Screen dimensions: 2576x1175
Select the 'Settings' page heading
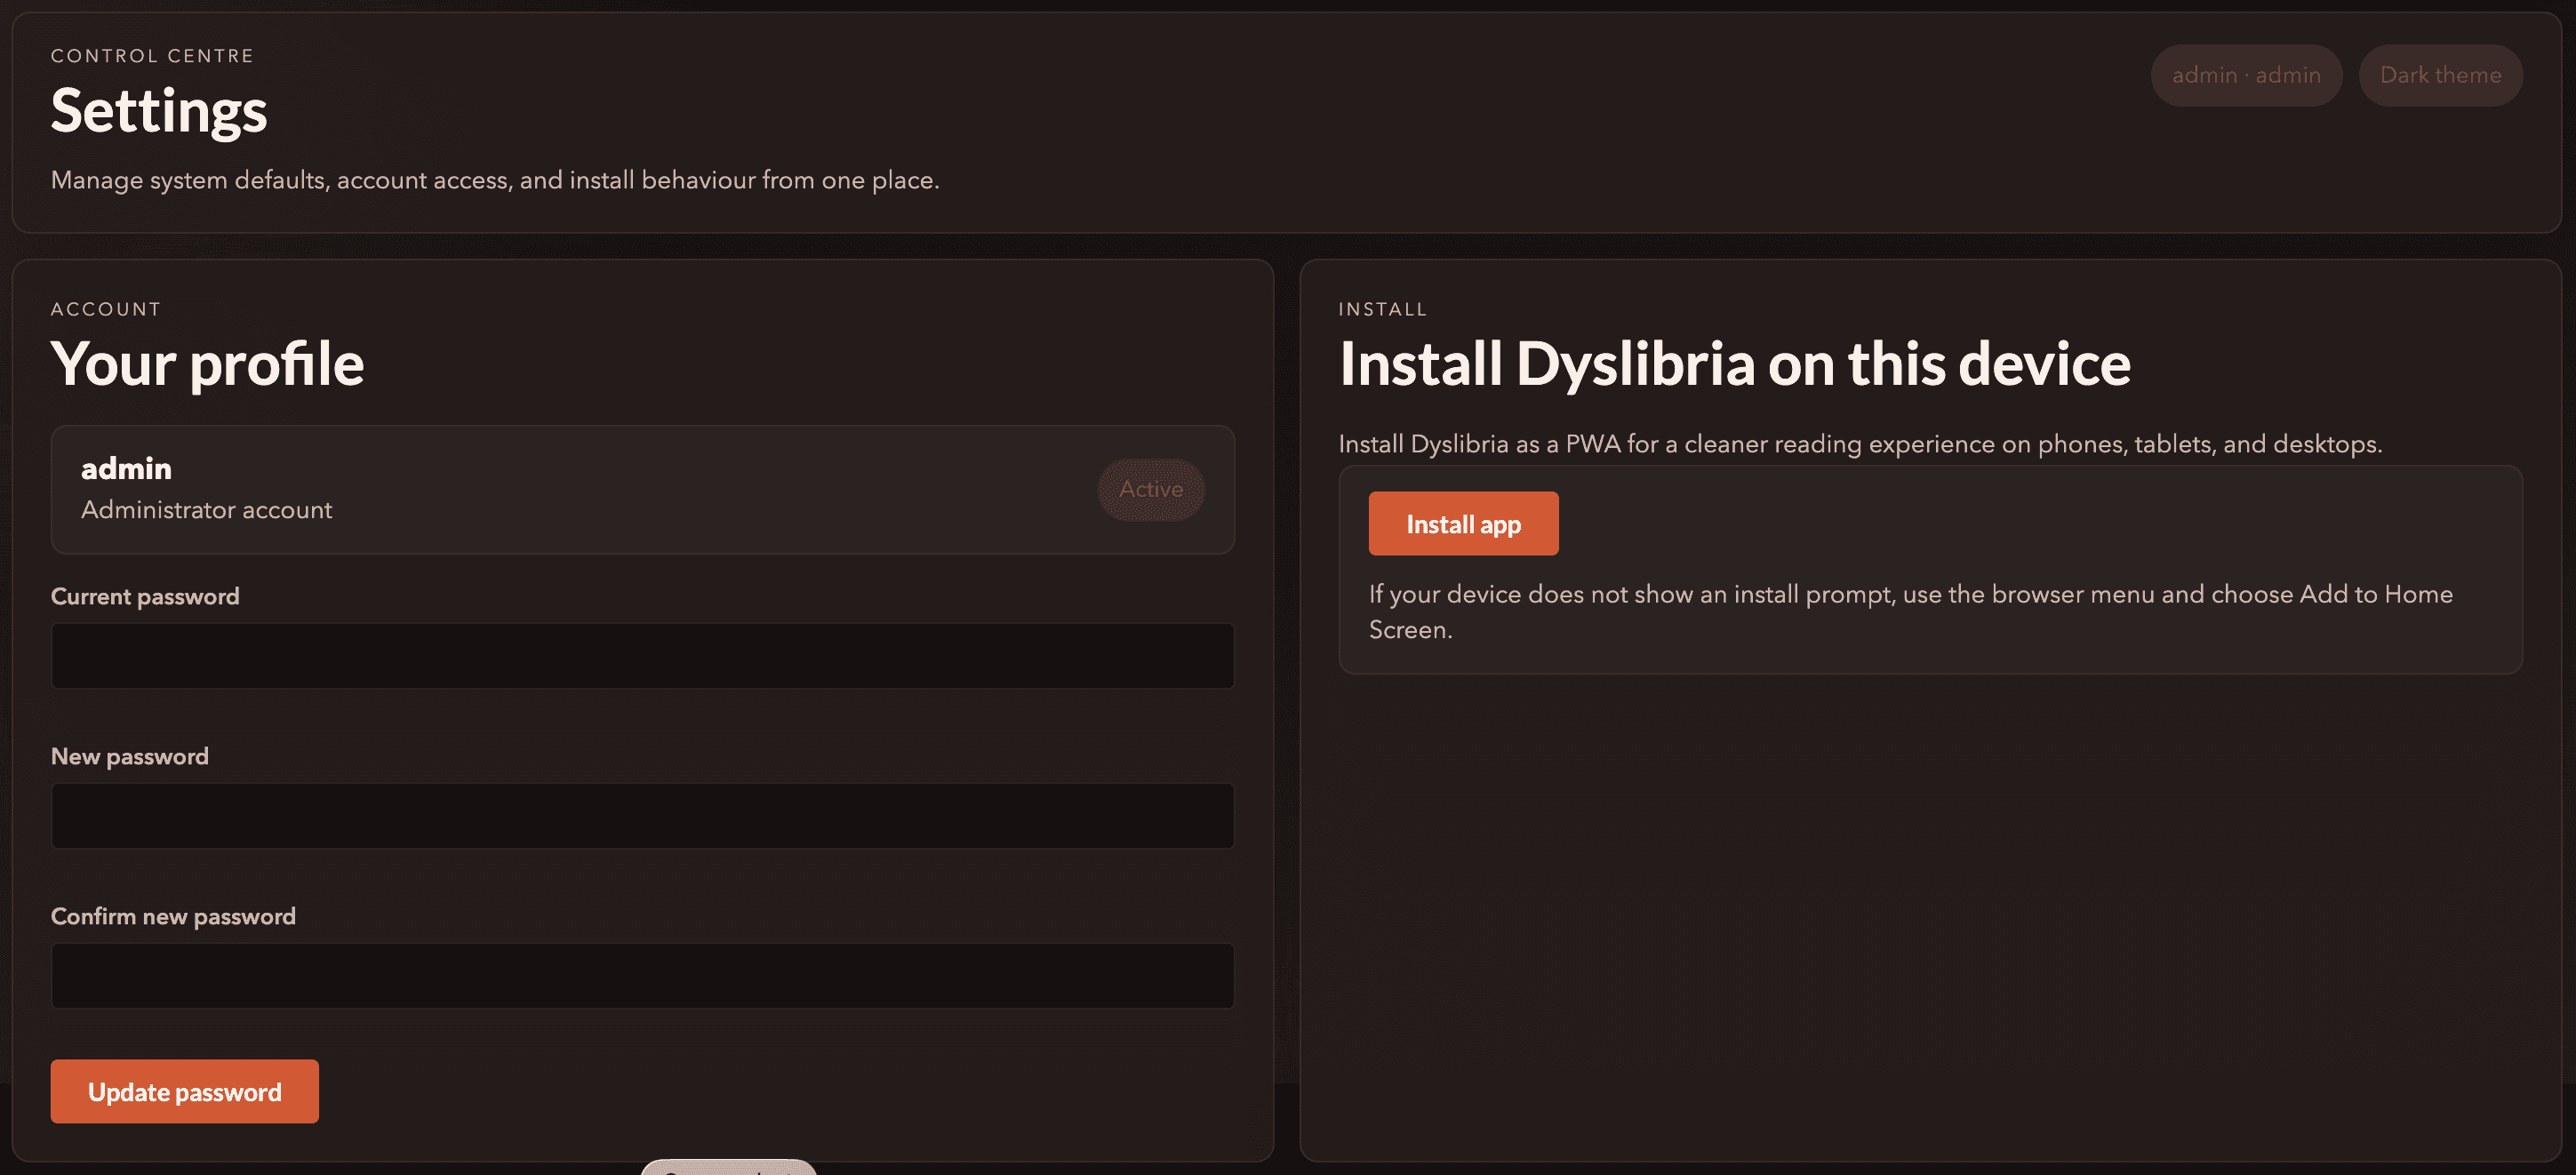click(x=159, y=110)
